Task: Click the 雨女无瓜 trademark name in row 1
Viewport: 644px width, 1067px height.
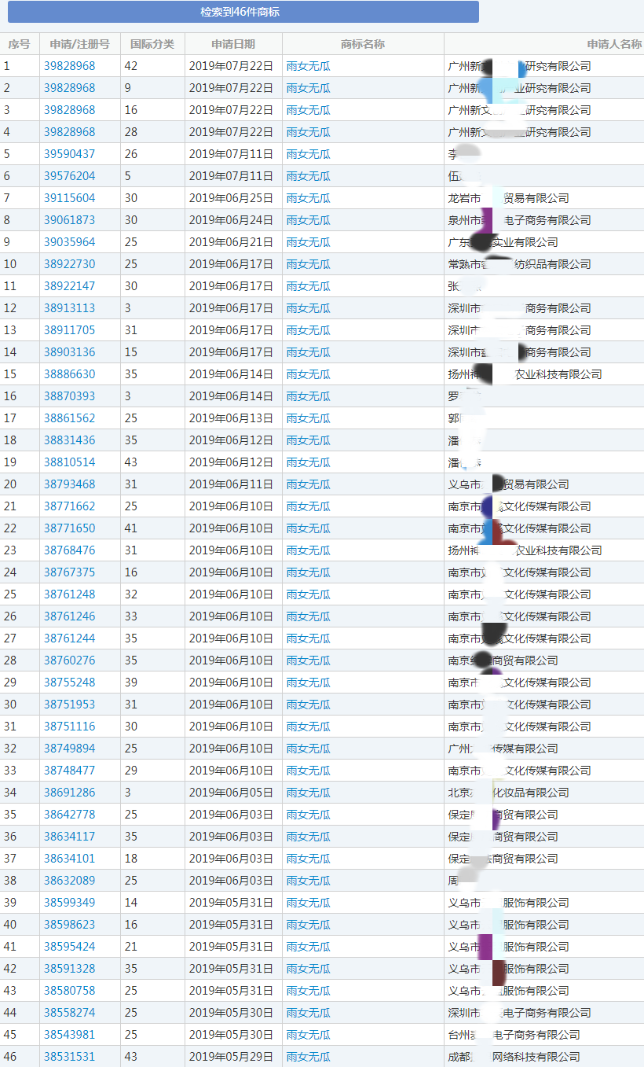Action: 308,66
